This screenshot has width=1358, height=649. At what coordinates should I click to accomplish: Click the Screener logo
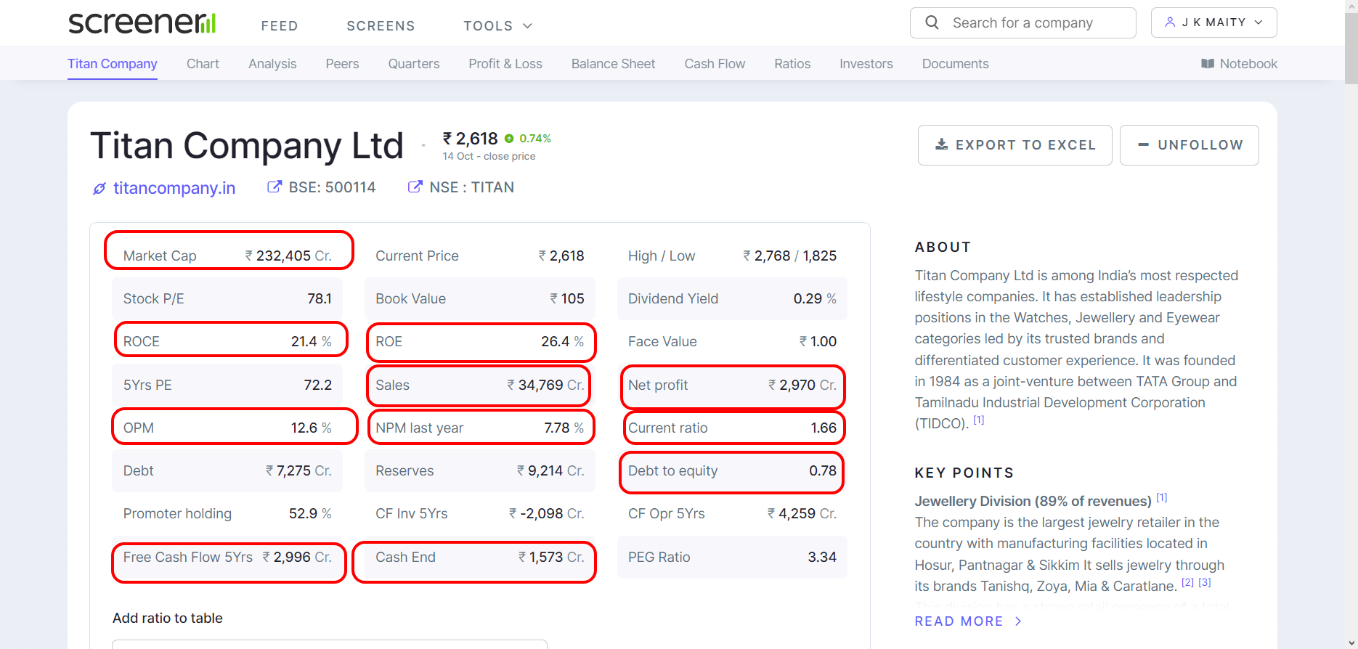[142, 23]
